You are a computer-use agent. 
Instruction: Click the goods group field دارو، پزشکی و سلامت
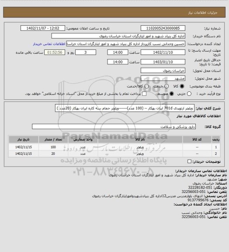click(114, 126)
